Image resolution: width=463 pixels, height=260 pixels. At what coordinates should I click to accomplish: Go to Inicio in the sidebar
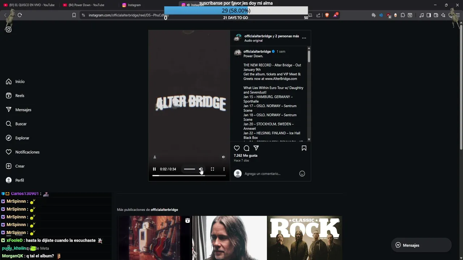pos(15,82)
